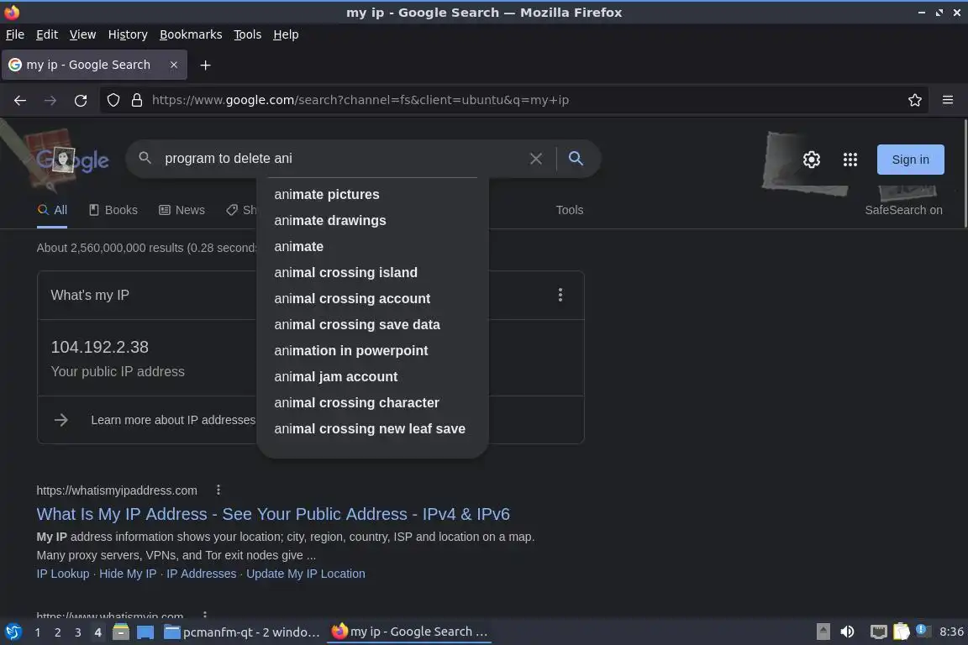The image size is (968, 645).
Task: Open the volume control tray icon
Action: 847,632
